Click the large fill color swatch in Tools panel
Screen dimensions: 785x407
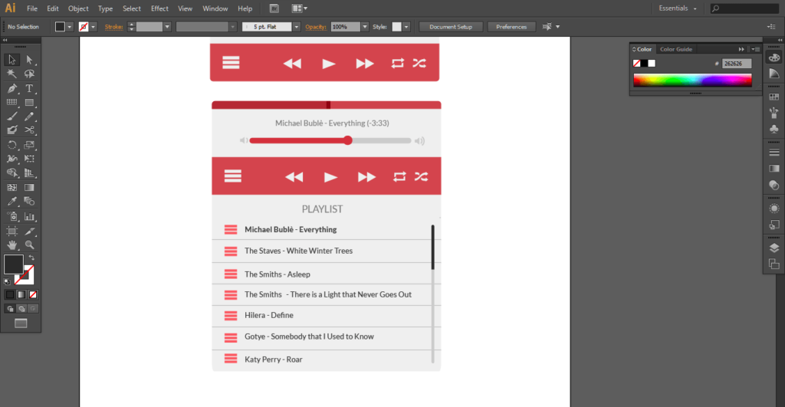14,265
